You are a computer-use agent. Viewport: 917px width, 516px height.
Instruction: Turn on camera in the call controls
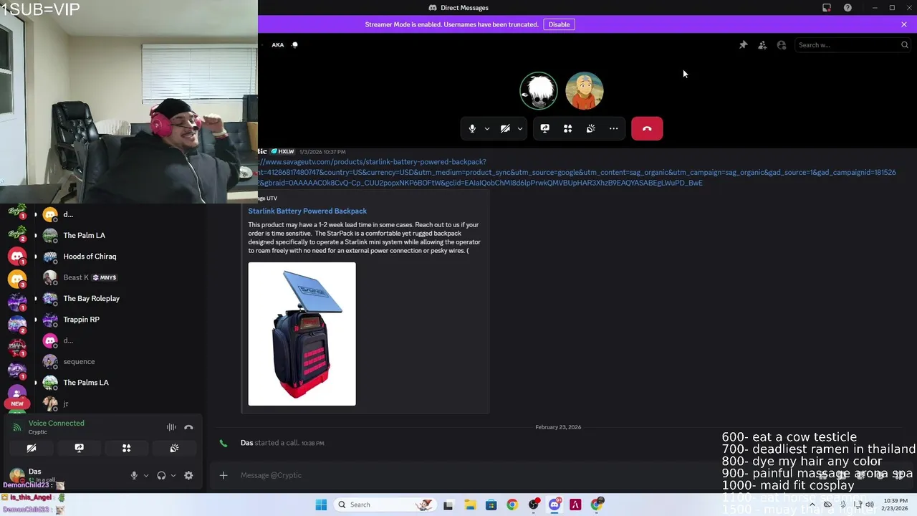(x=505, y=129)
